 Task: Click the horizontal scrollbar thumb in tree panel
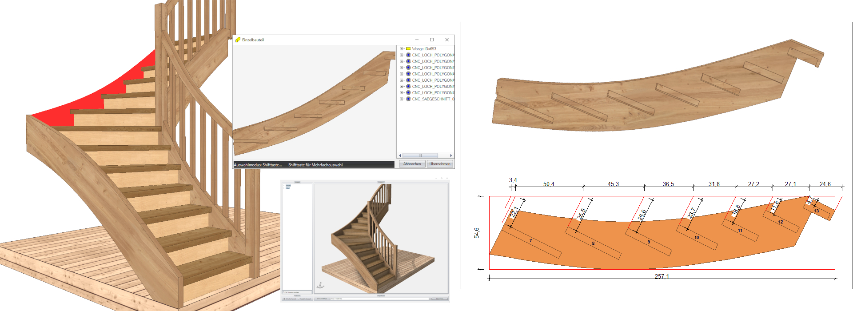[x=420, y=155]
